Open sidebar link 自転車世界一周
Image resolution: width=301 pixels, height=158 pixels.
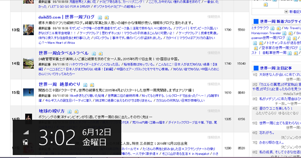tap(274, 53)
